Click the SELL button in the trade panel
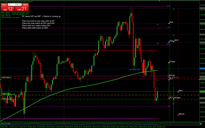This screenshot has width=205, height=128. point(4,5)
